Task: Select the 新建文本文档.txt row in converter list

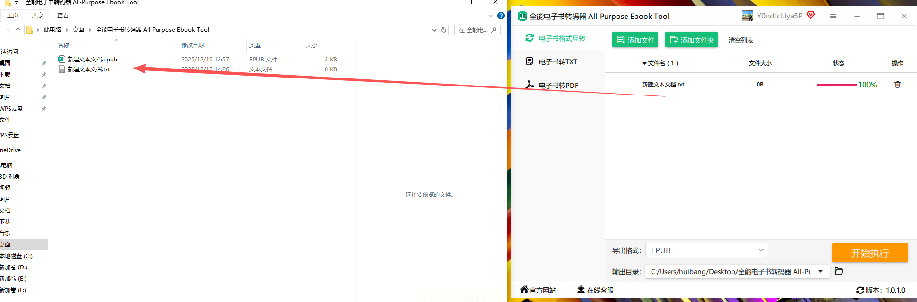Action: coord(761,85)
